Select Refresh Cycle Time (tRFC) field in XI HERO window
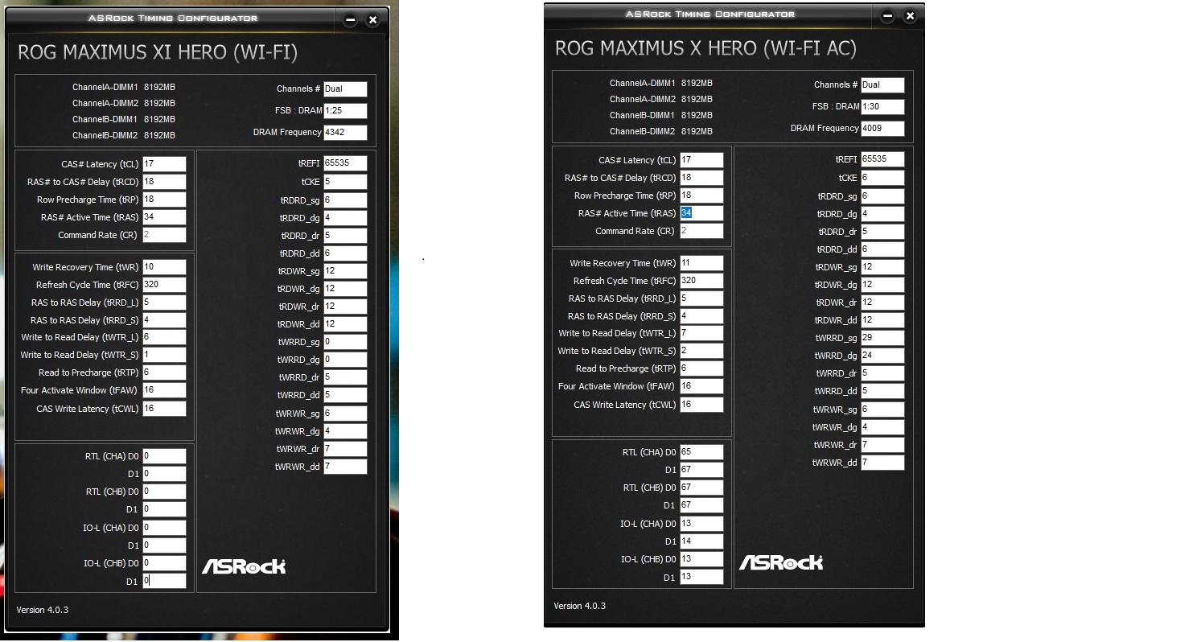This screenshot has width=1201, height=642. [164, 285]
